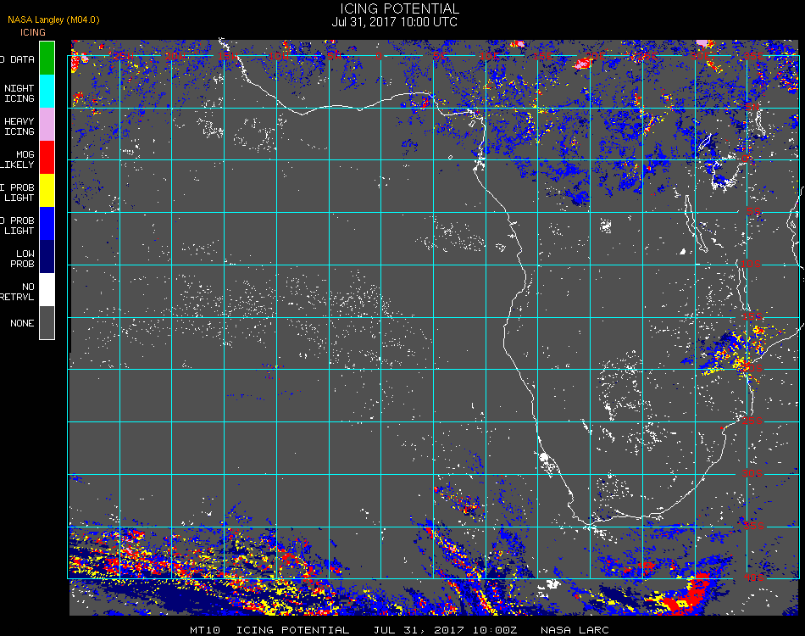
Task: Click the "10W" longitude label
Action: click(x=279, y=55)
